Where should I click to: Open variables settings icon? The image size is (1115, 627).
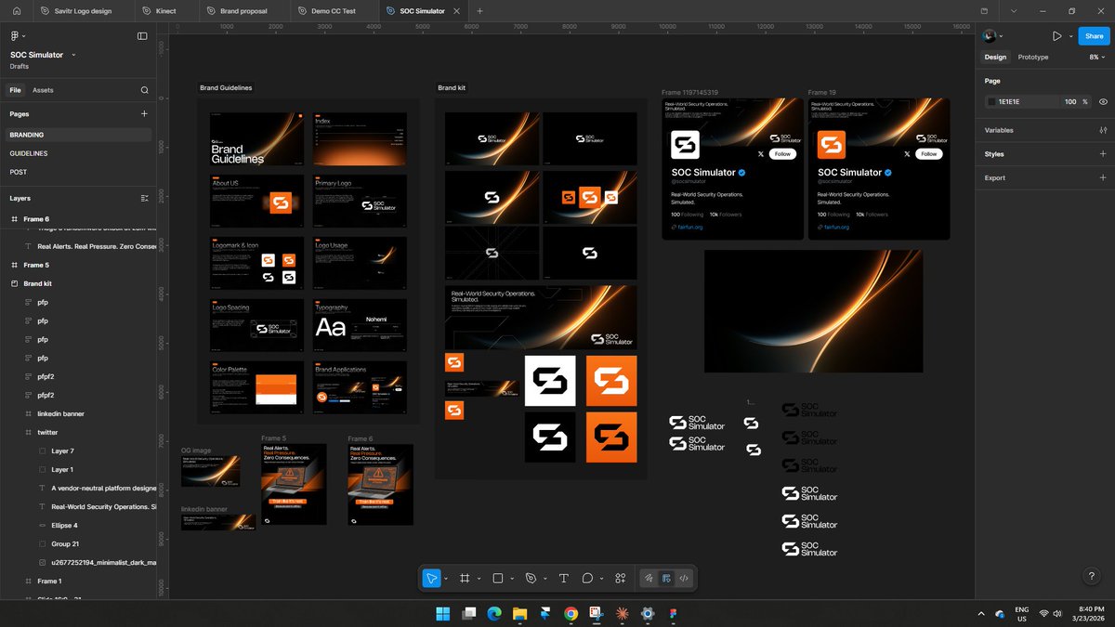point(1103,130)
